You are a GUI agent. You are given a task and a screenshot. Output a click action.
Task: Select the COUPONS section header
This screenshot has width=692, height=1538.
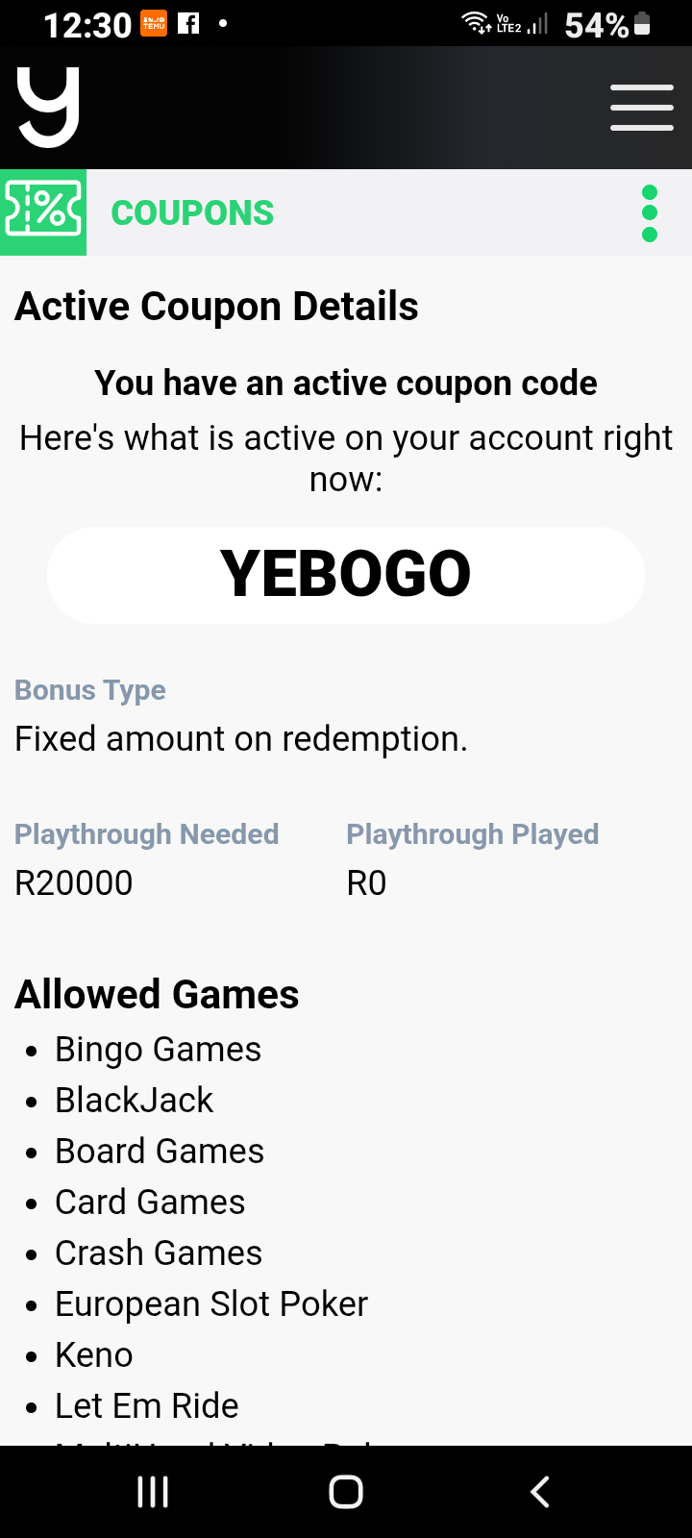click(192, 212)
